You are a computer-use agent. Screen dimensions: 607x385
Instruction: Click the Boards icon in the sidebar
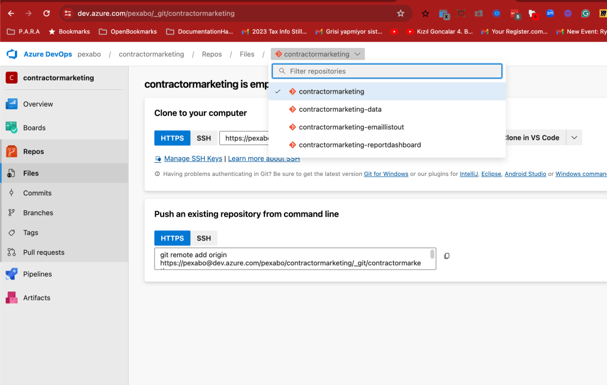click(x=12, y=128)
